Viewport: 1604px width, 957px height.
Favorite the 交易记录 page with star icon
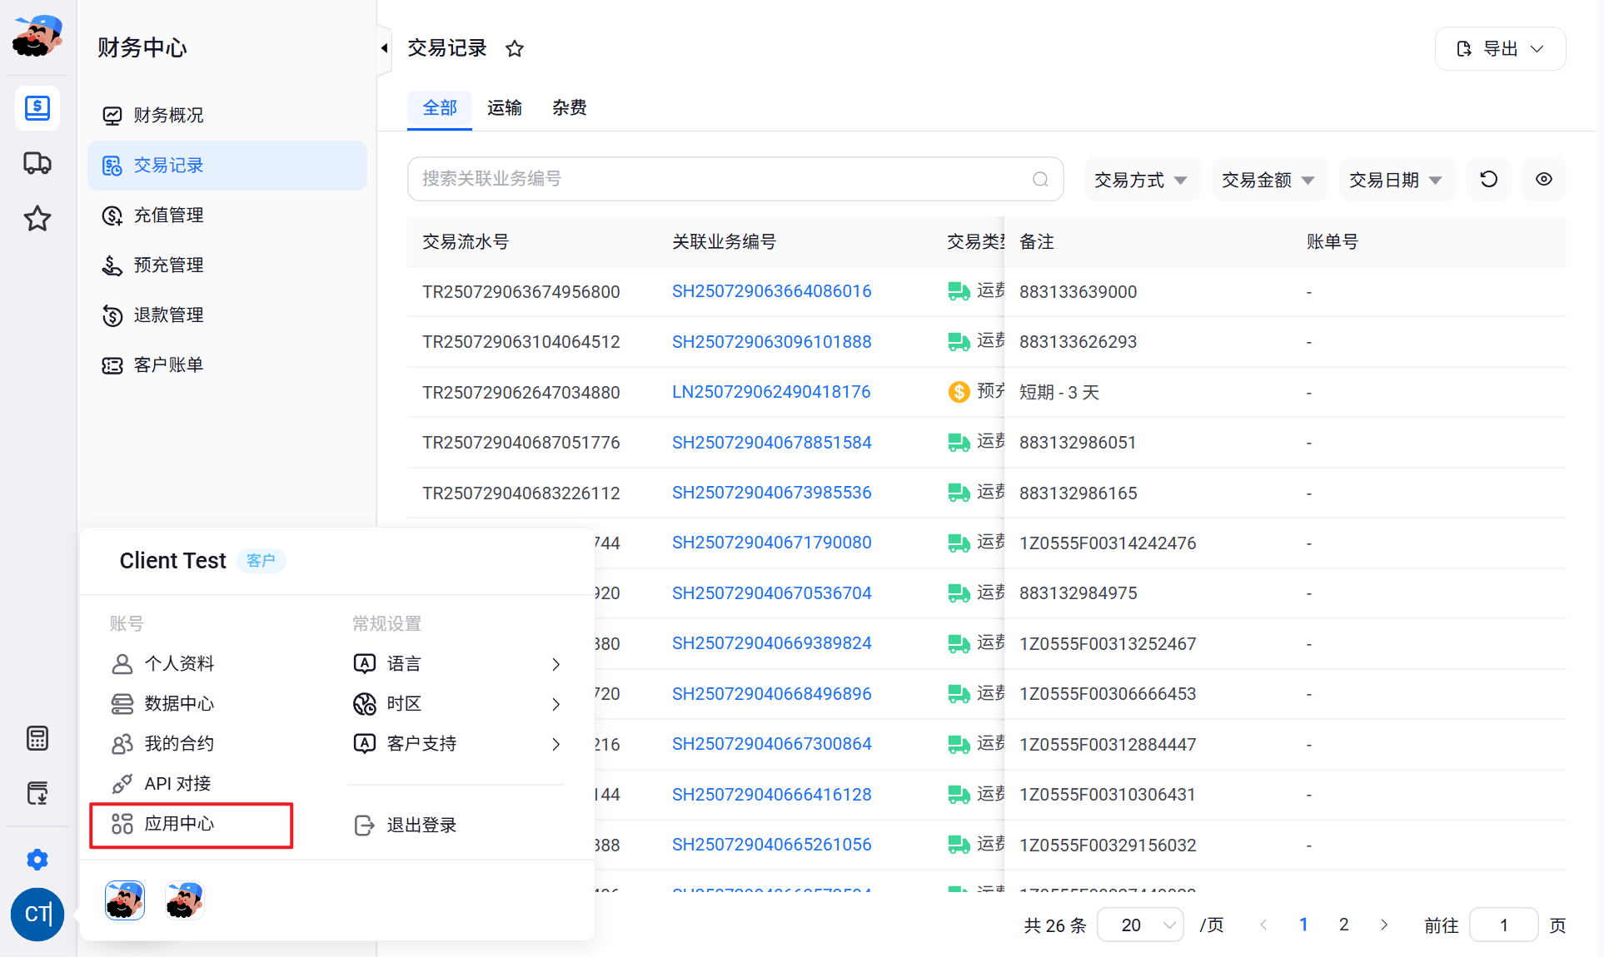[515, 49]
